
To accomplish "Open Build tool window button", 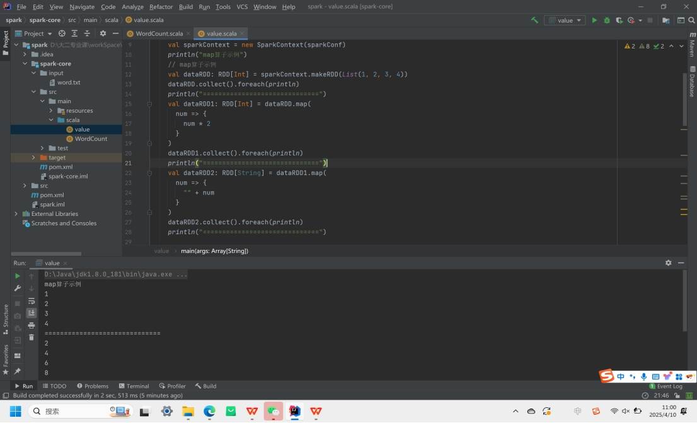I will (x=205, y=386).
